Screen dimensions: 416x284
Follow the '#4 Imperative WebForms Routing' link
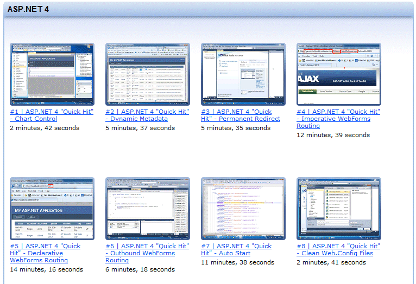click(x=338, y=119)
